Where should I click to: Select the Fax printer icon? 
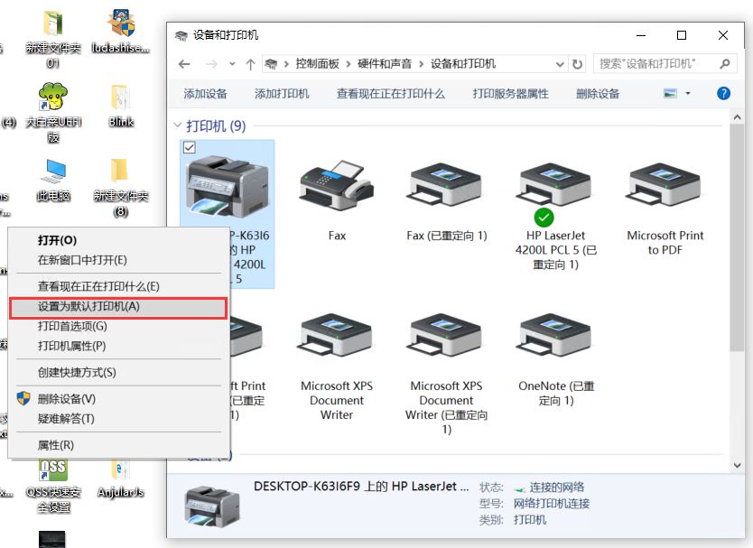pyautogui.click(x=337, y=186)
